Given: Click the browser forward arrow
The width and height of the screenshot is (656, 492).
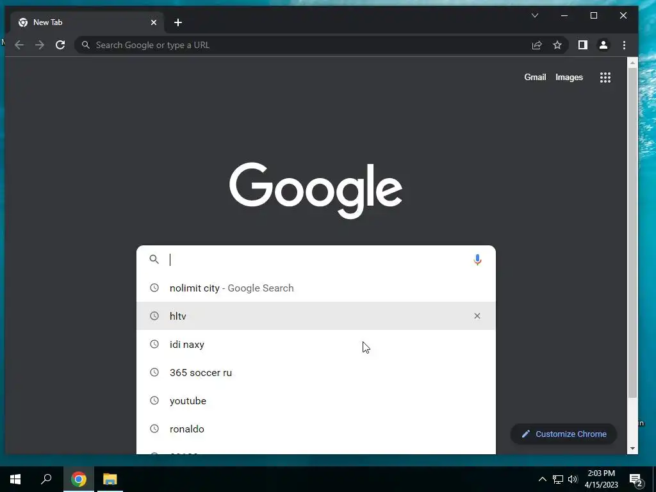Looking at the screenshot, I should tap(40, 45).
